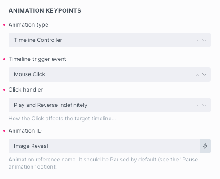Click the pink dot beside Animation ID
Screen dimensions: 220x179
pos(4,131)
